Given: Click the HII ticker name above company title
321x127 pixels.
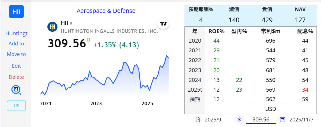Looking at the screenshot, I should (x=64, y=23).
